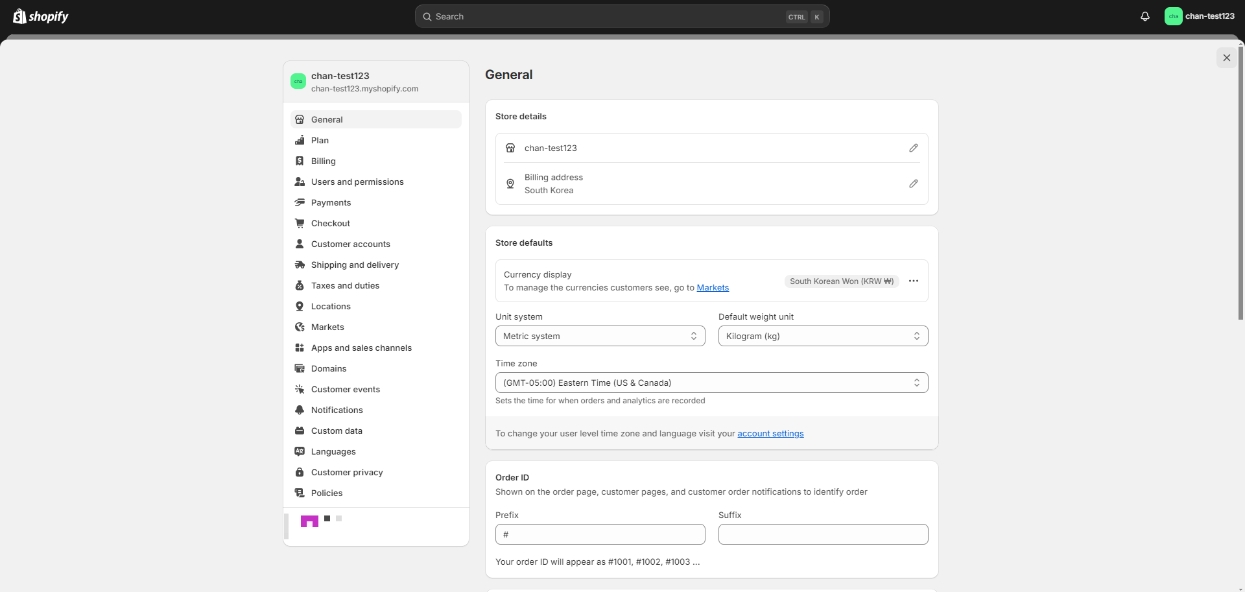1245x592 pixels.
Task: Select Taxes and duties
Action: click(376, 285)
